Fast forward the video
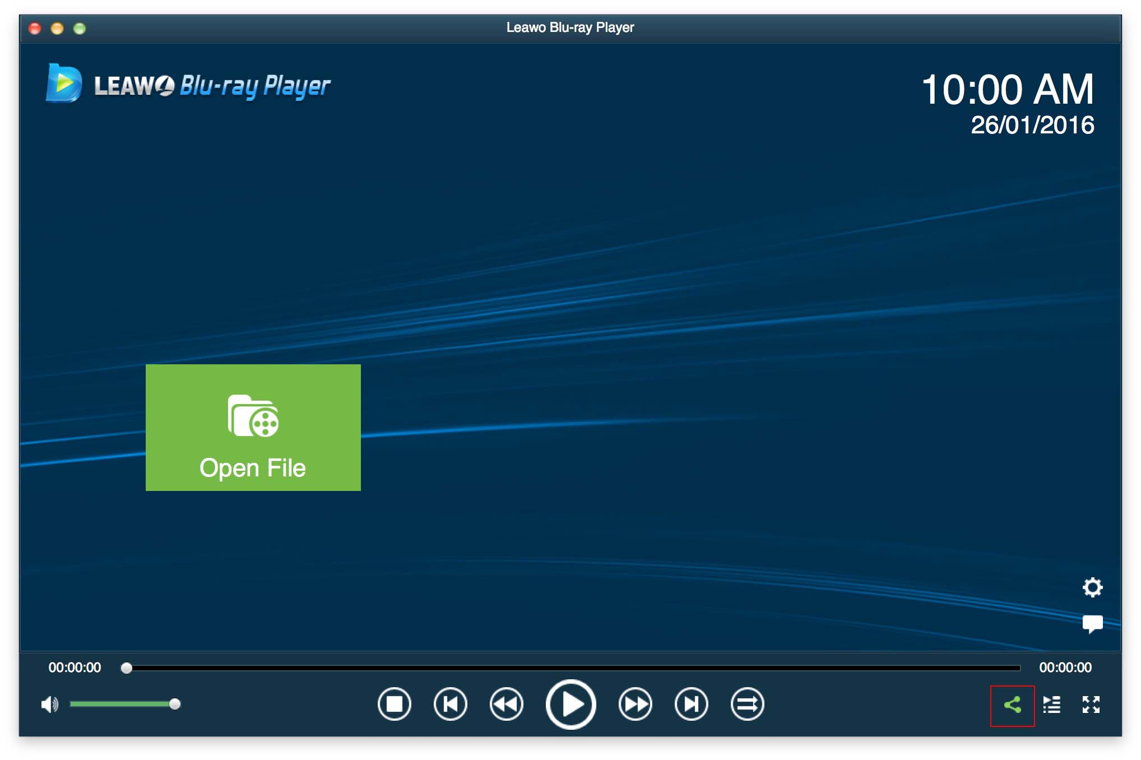Image resolution: width=1141 pixels, height=760 pixels. [635, 704]
